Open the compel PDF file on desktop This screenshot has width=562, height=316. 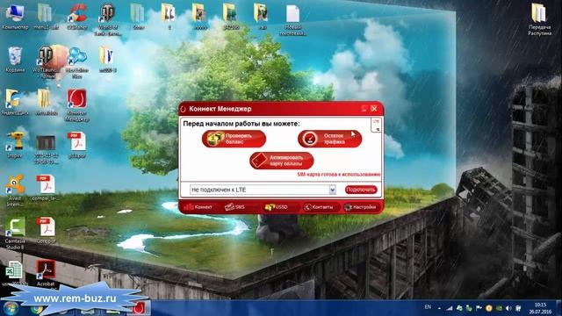click(46, 188)
